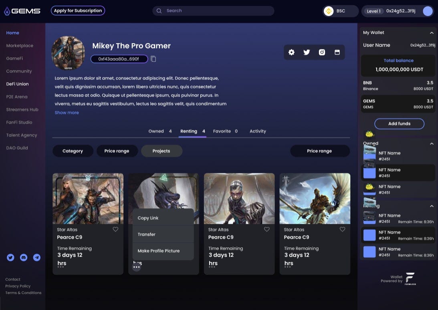Focus the Search input field
The height and width of the screenshot is (310, 438).
[213, 11]
